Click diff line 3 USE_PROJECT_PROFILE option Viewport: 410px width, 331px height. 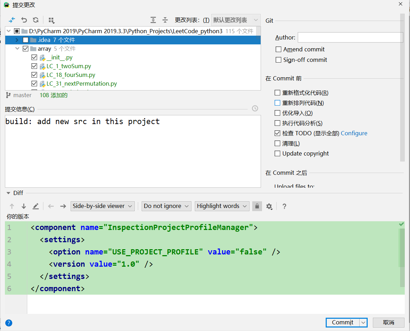pyautogui.click(x=164, y=252)
